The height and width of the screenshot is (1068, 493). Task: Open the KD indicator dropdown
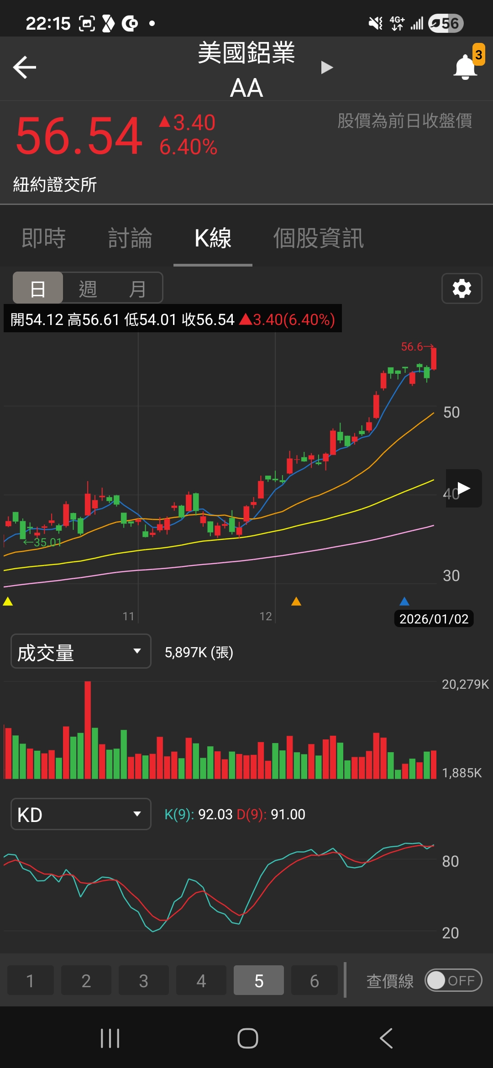tap(81, 814)
